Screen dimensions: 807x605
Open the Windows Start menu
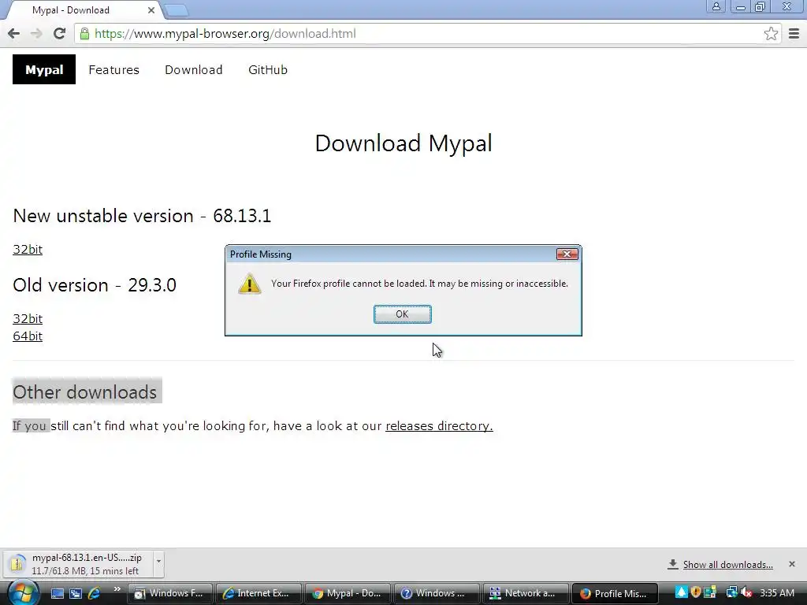coord(23,593)
